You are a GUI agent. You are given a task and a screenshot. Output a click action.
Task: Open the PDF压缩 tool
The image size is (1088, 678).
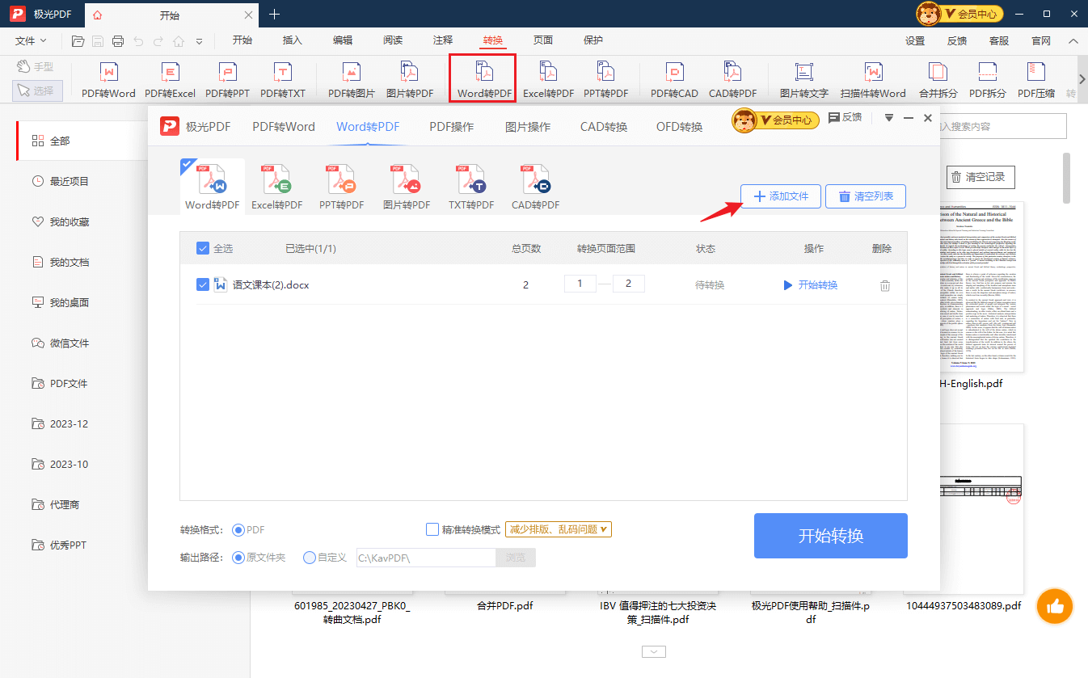pos(1036,80)
